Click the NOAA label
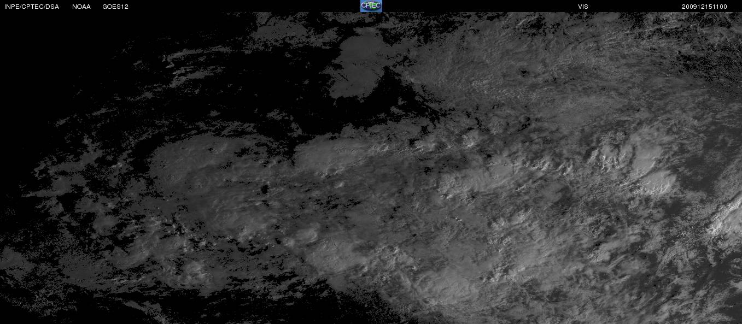The image size is (742, 324). (x=81, y=7)
